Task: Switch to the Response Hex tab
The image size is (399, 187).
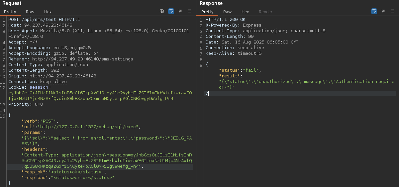Action: (245, 12)
